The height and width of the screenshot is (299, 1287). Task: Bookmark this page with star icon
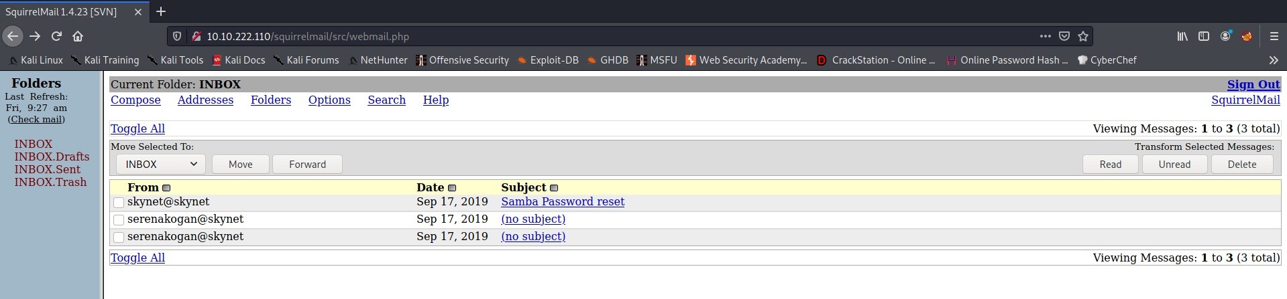(1082, 36)
